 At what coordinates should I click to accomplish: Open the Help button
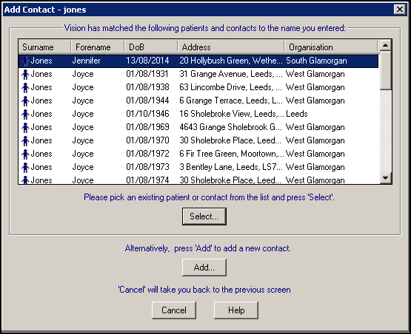236,310
